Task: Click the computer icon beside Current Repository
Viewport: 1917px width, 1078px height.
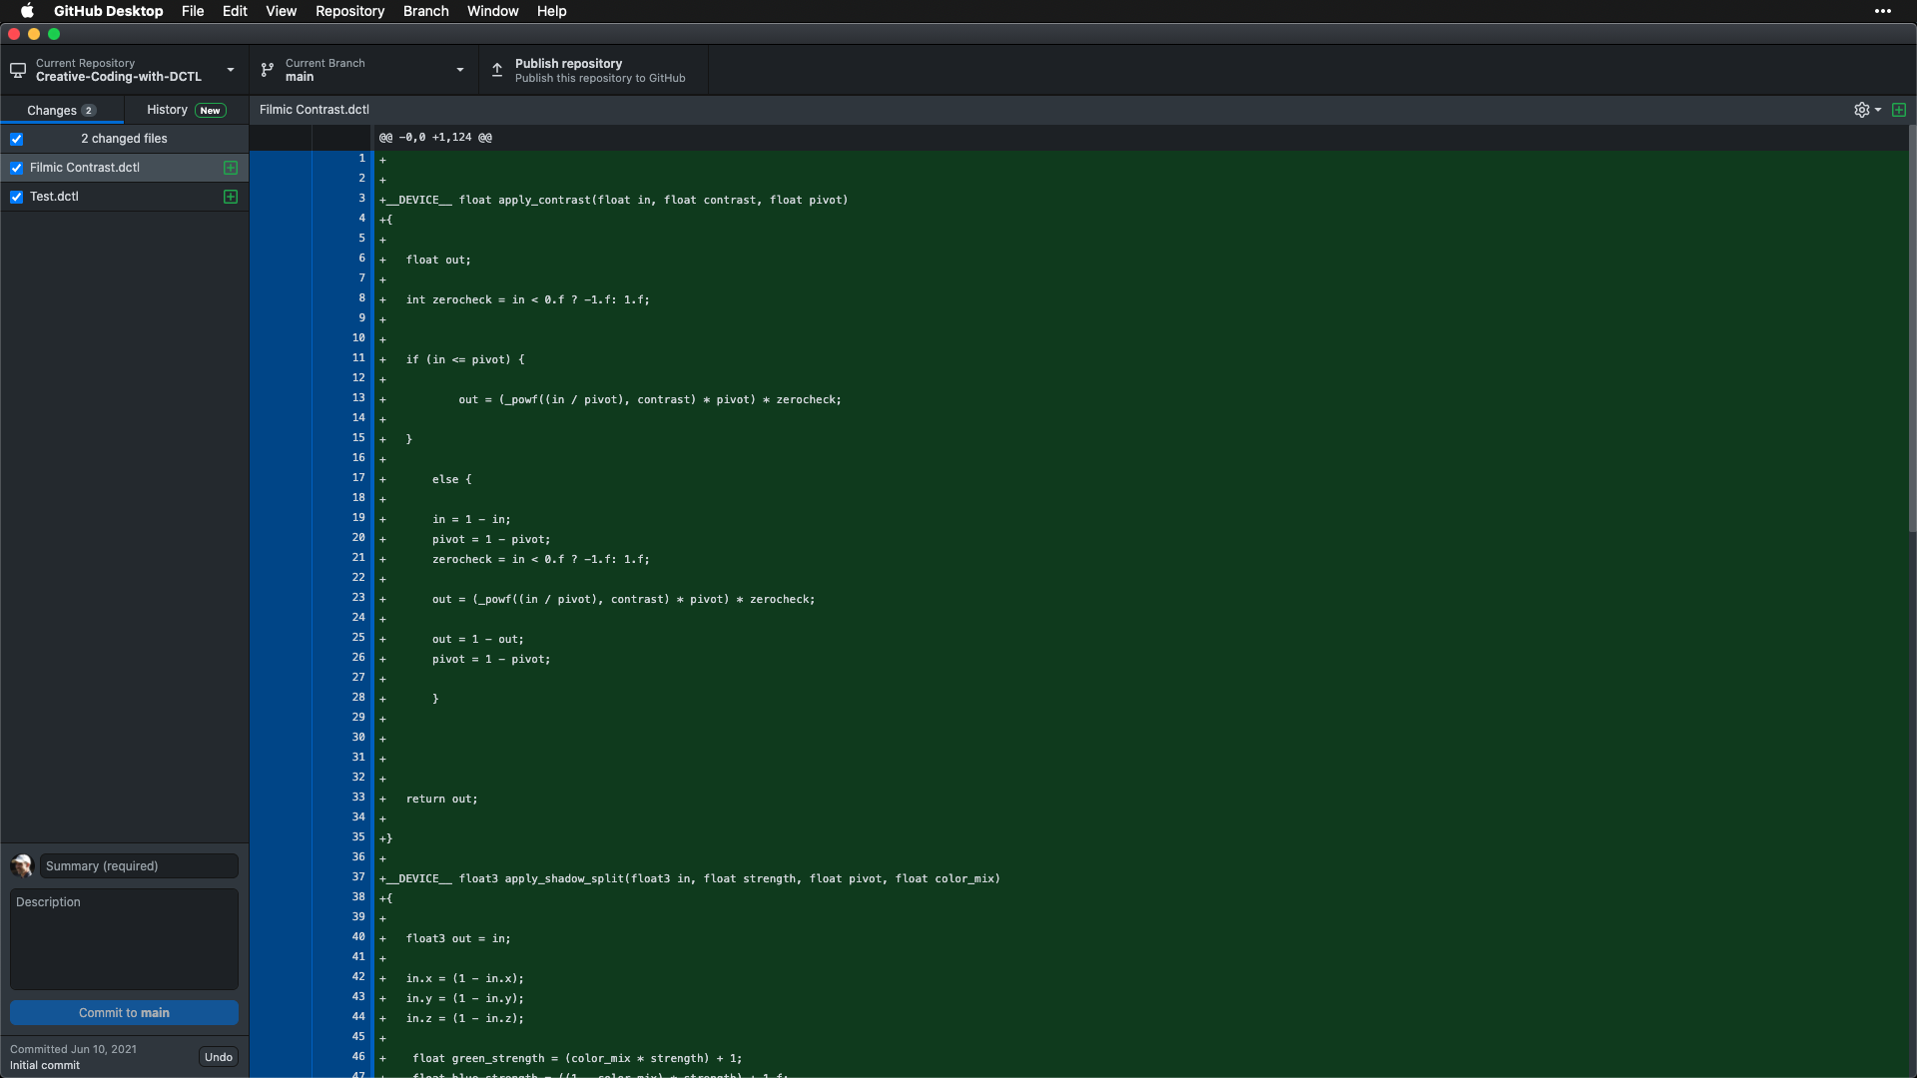Action: pyautogui.click(x=18, y=70)
